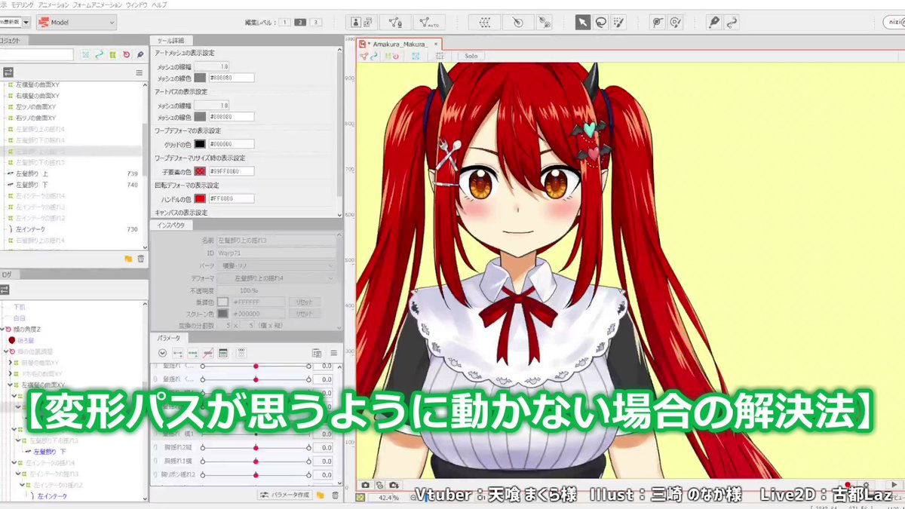Select 左髪飾り 上 row numbered 739
The width and height of the screenshot is (905, 509).
(x=71, y=173)
